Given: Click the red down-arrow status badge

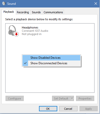Looking at the screenshot, I should [x=16, y=34].
